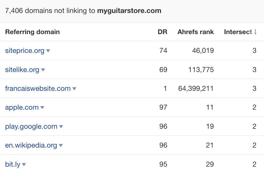Expand the apple.com caret arrow

[42, 108]
